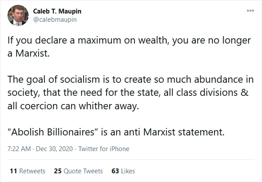Click the words "a Marxist." on the second line
The height and width of the screenshot is (182, 262).
(29, 54)
